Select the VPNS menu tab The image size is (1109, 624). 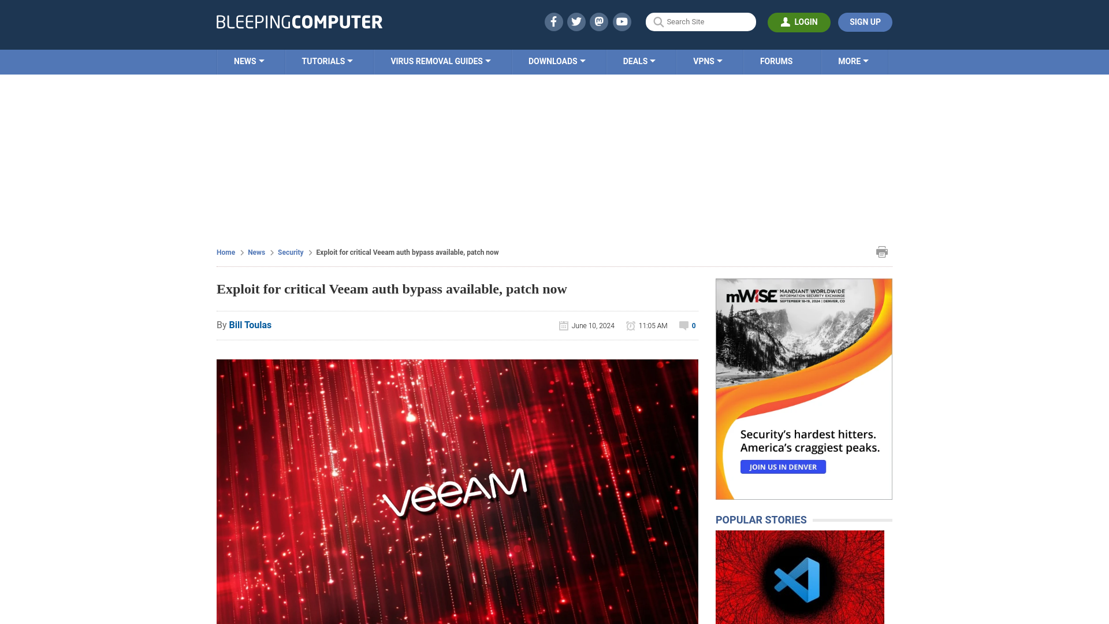[708, 60]
